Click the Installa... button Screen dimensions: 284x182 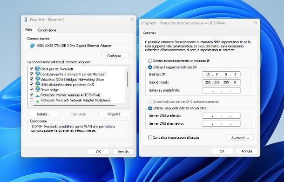[43, 114]
